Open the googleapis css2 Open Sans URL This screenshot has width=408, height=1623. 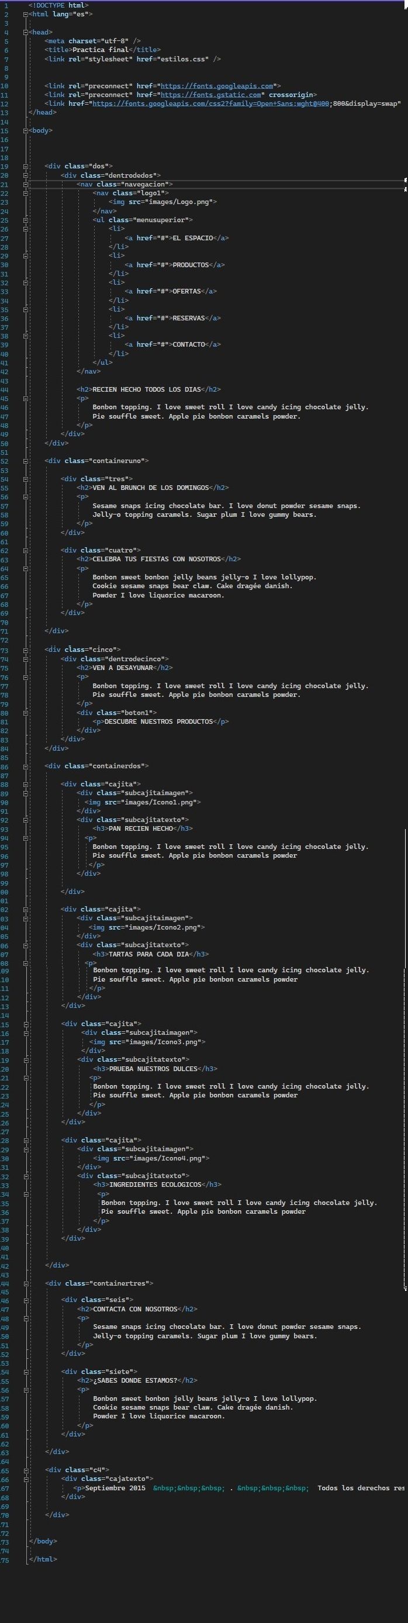(210, 103)
